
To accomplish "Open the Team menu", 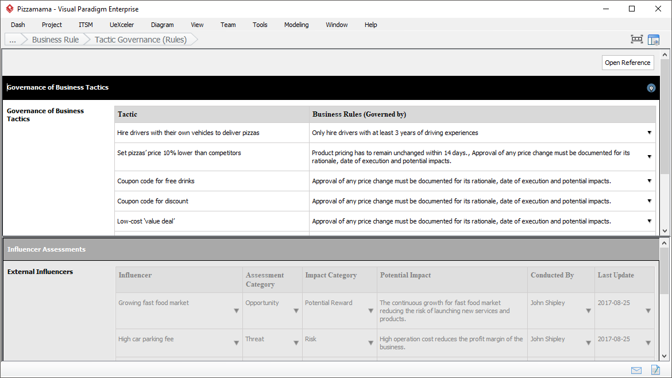I will pos(228,25).
